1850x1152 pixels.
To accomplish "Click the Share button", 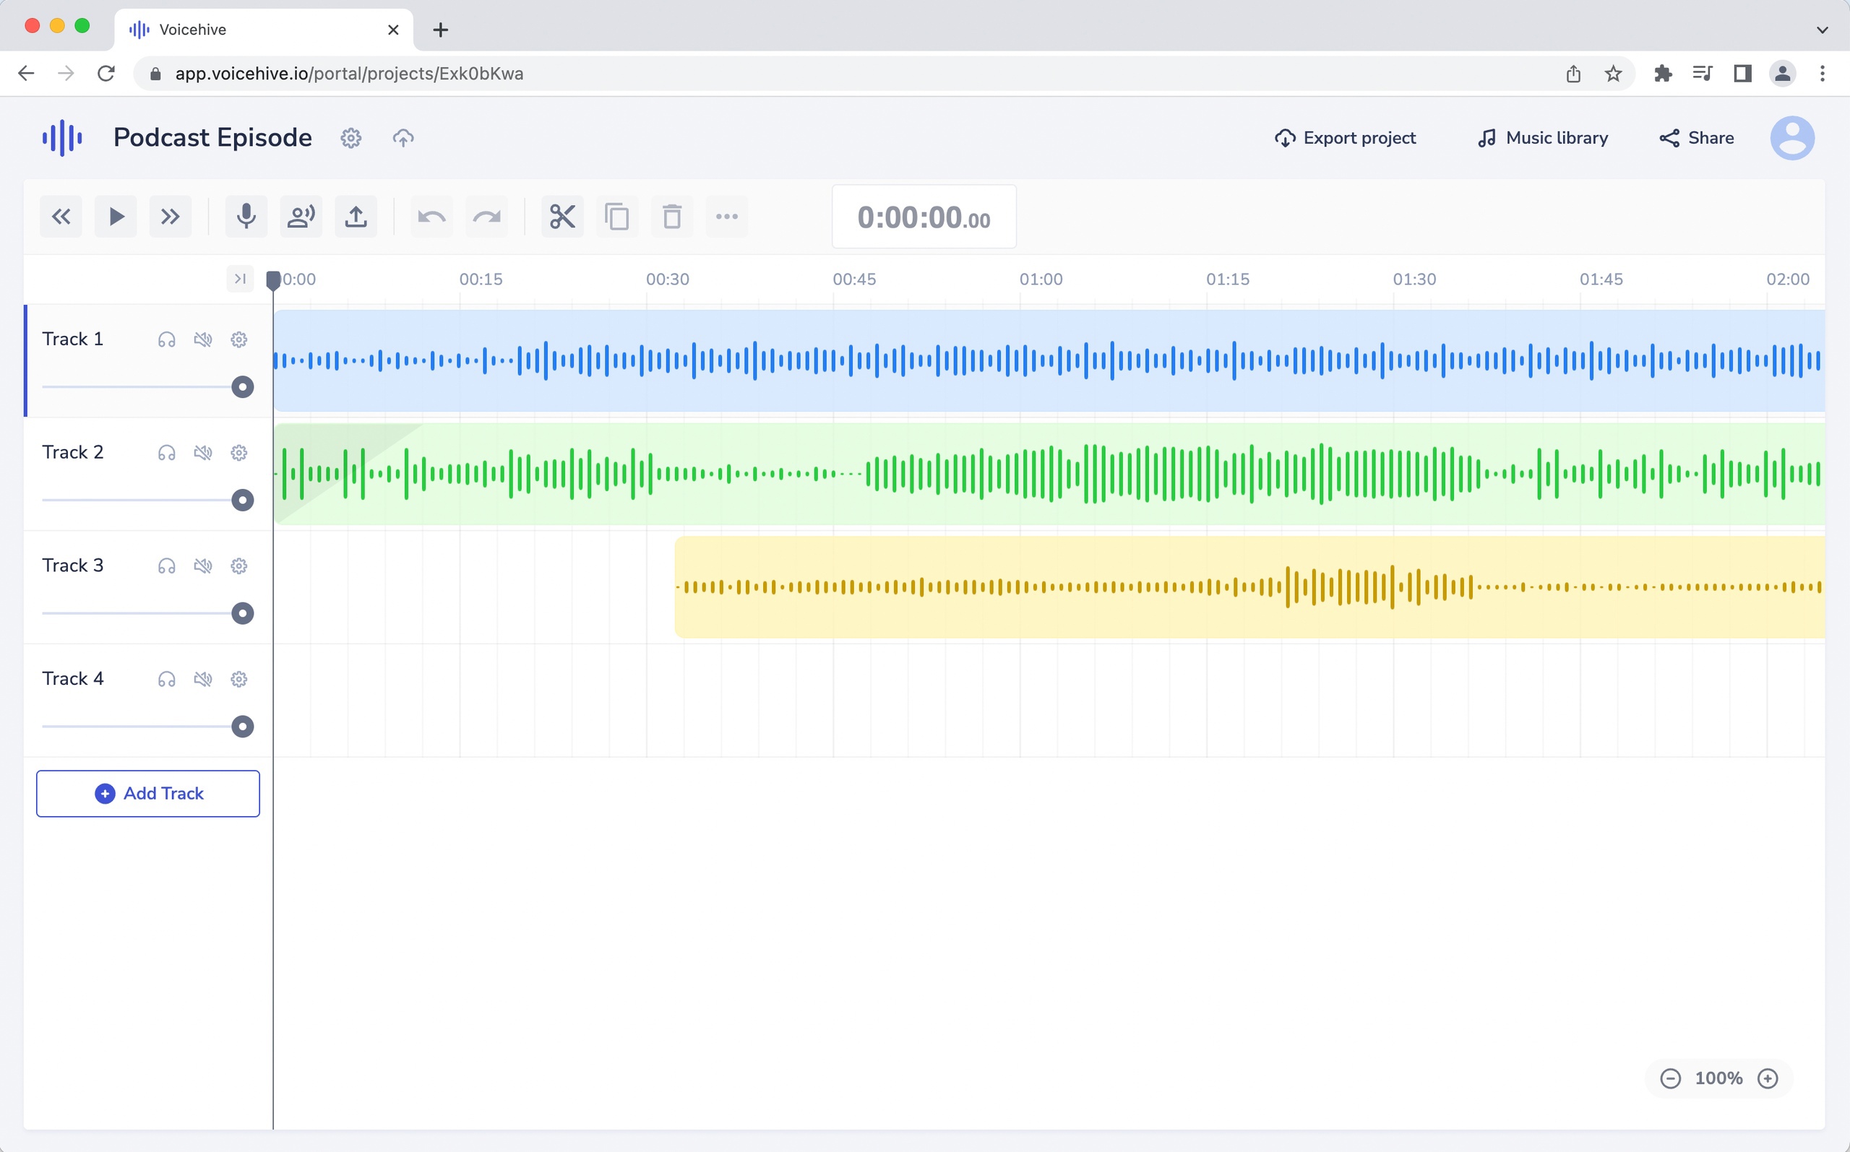I will click(1697, 138).
